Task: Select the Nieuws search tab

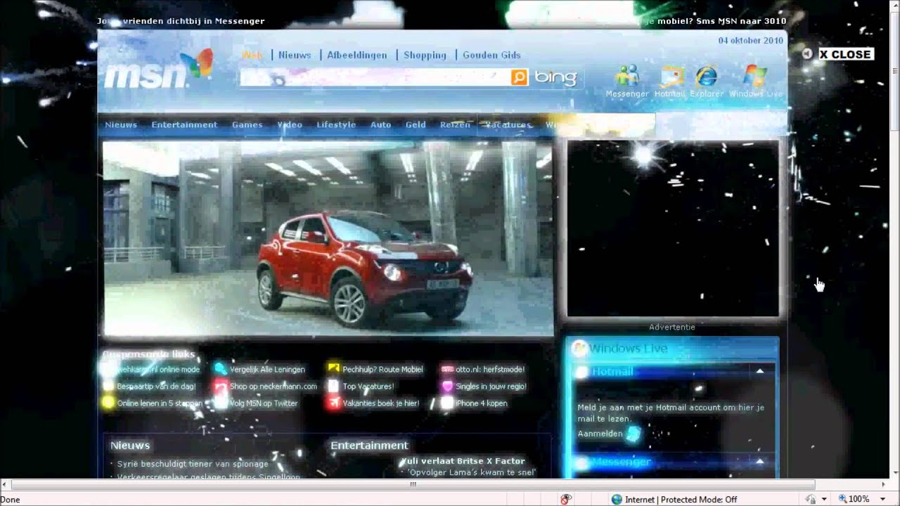Action: click(x=295, y=55)
